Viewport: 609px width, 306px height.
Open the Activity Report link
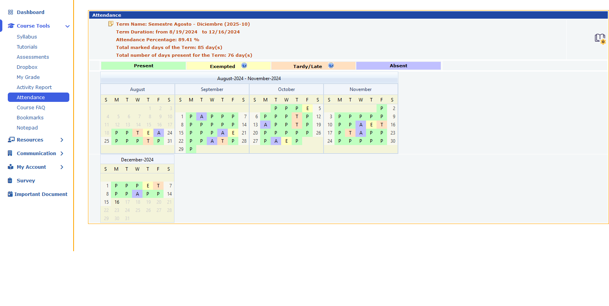tap(34, 87)
